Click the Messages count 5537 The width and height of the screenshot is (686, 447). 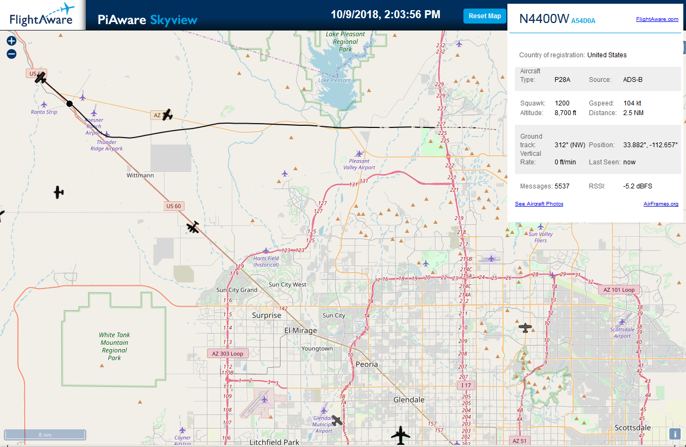562,186
